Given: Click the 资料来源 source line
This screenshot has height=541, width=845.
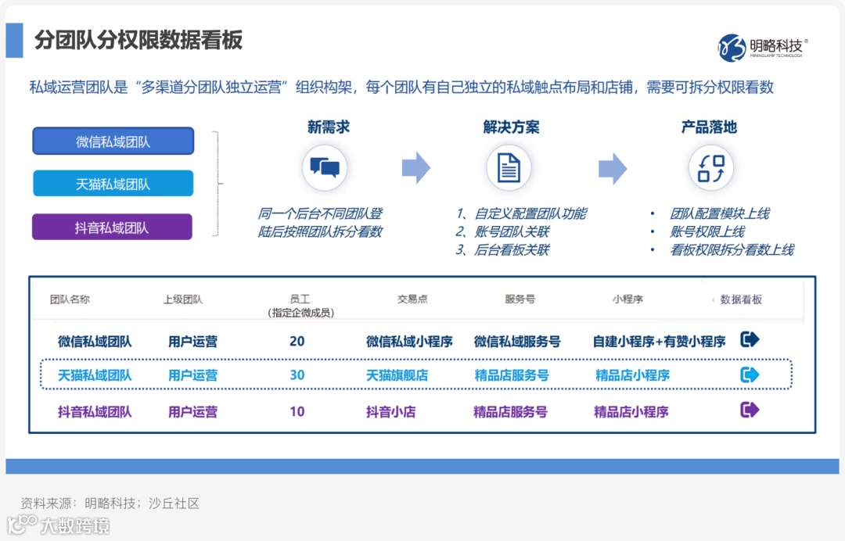Looking at the screenshot, I should [x=110, y=503].
